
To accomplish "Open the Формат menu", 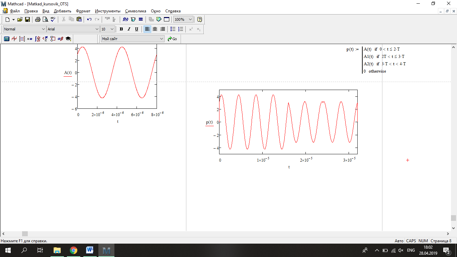I will tap(83, 11).
